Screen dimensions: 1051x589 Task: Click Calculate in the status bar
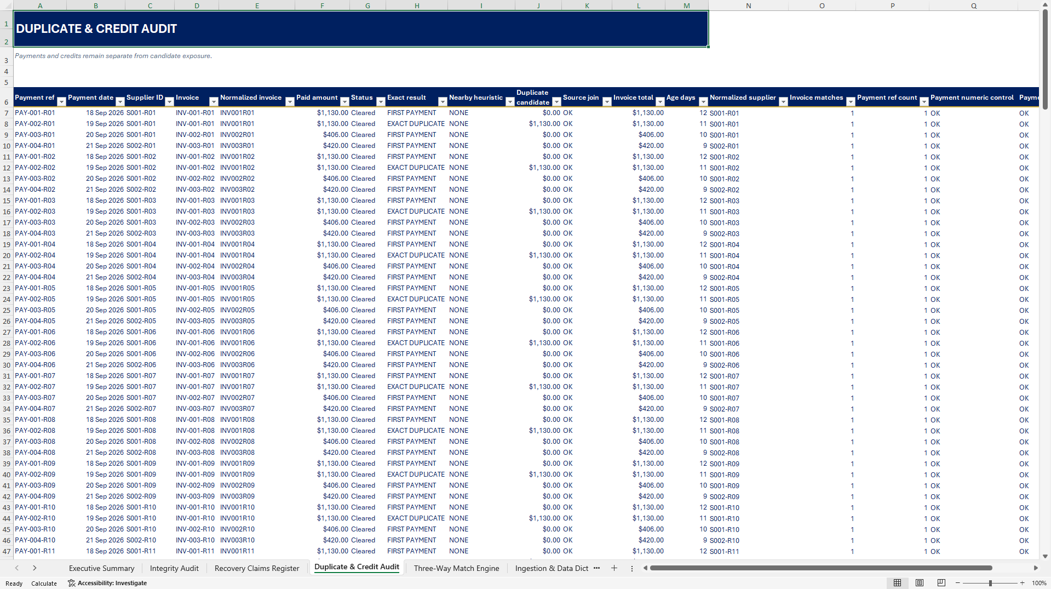(x=44, y=583)
